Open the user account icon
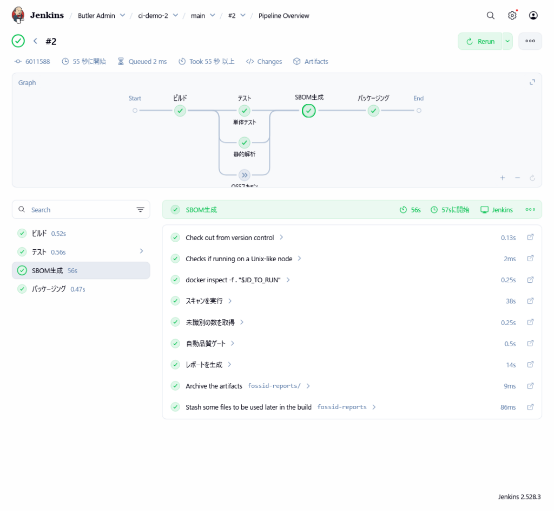Image resolution: width=554 pixels, height=511 pixels. click(533, 16)
